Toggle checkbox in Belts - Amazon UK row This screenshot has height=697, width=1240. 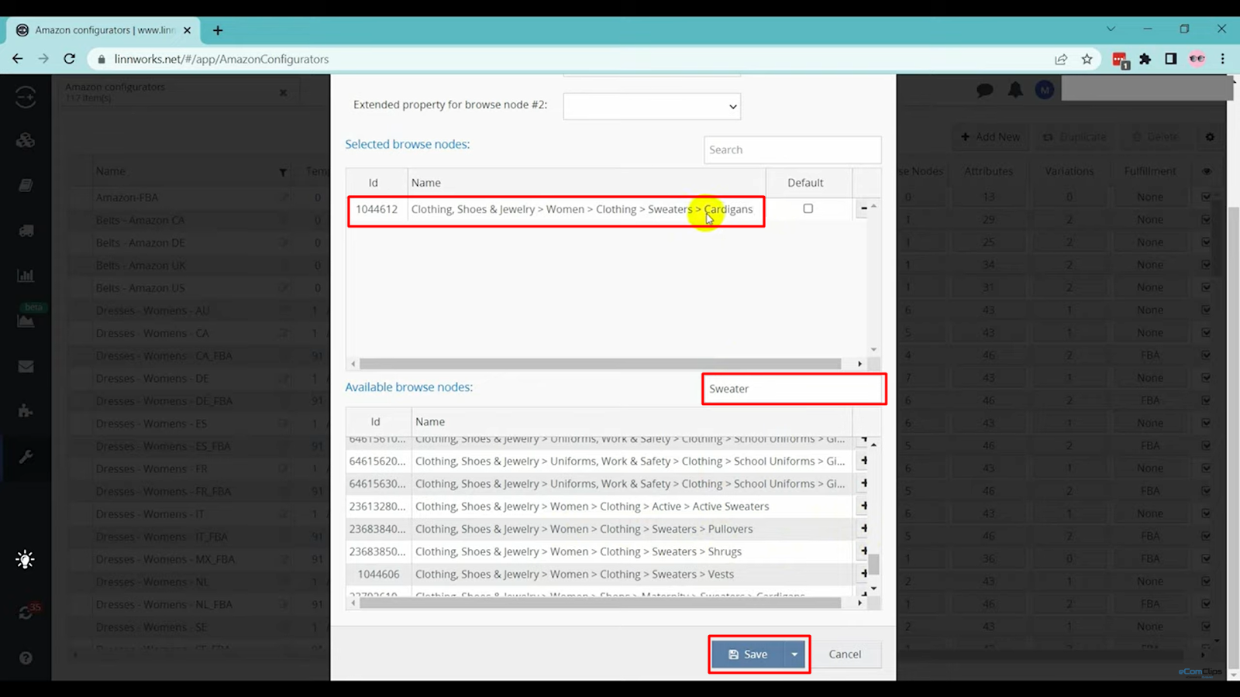[x=1207, y=265]
